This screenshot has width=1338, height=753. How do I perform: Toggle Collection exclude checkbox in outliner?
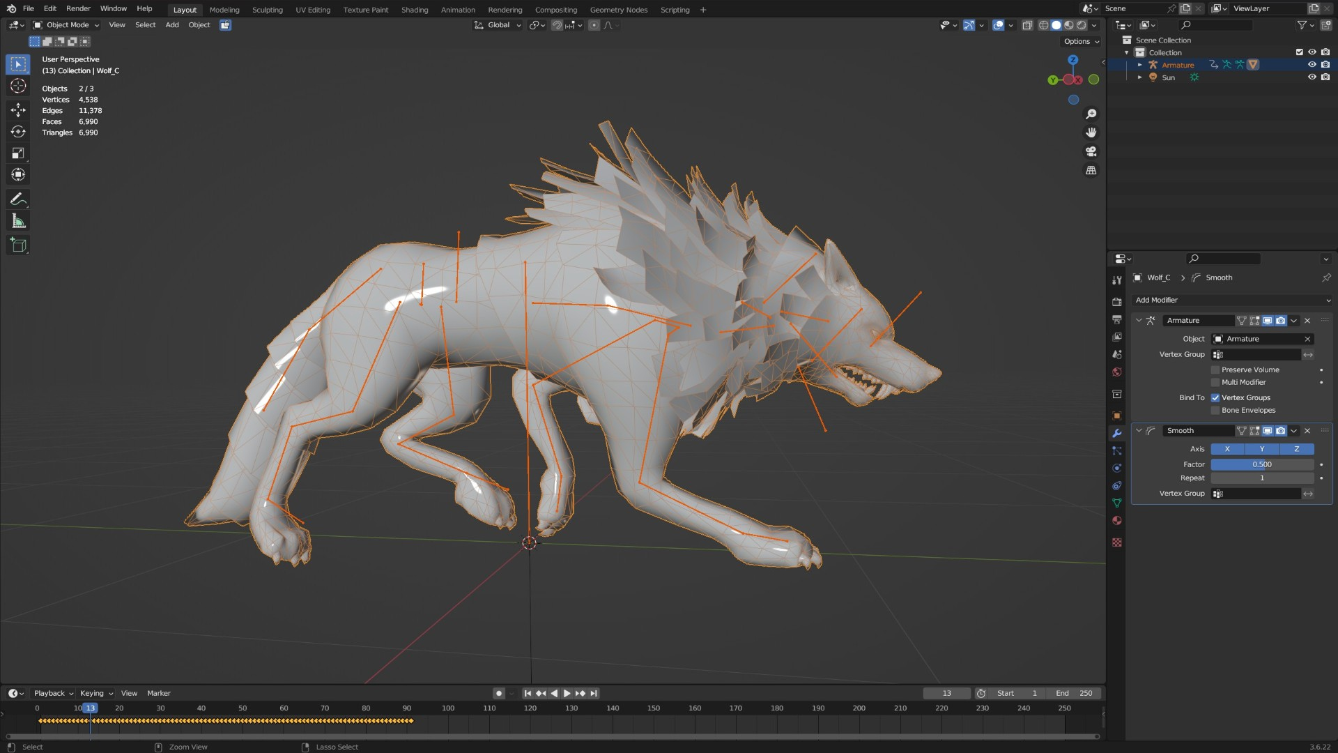pos(1299,52)
